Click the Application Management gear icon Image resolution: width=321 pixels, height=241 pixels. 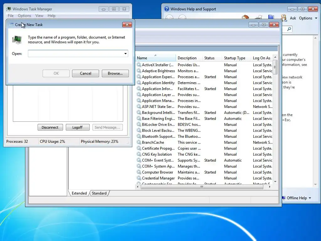tap(139, 100)
